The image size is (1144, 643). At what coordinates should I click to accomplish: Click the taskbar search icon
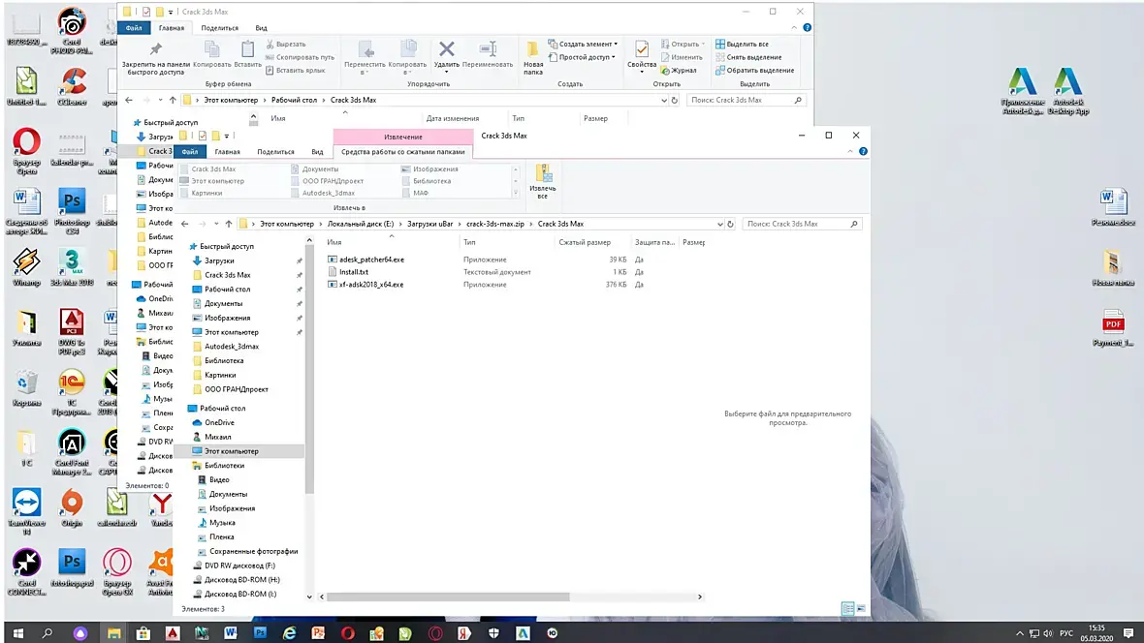48,632
